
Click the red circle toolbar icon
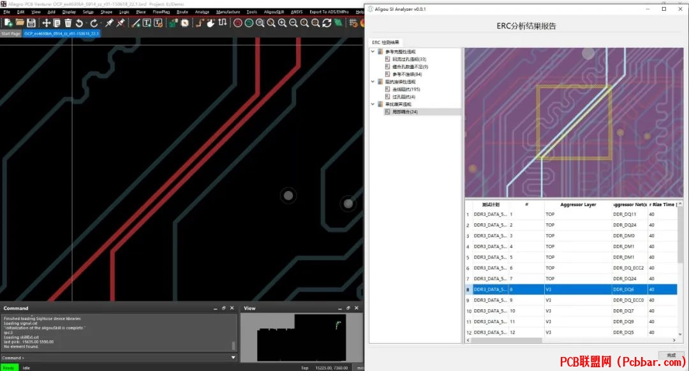238,23
